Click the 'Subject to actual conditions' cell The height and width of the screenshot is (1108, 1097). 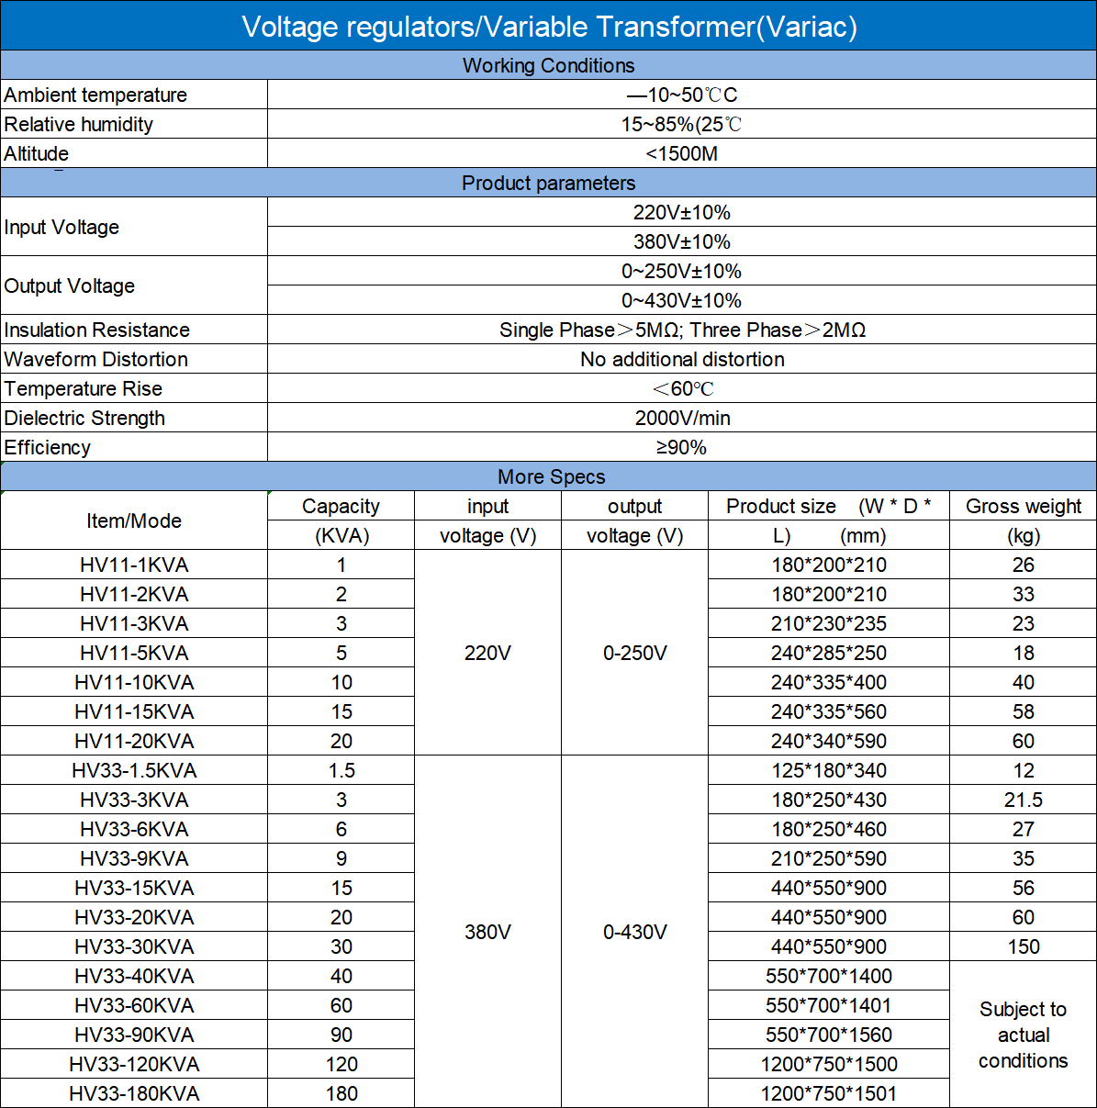1023,1035
